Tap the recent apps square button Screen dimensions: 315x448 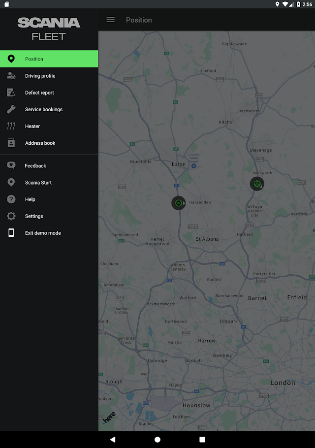[x=202, y=440]
